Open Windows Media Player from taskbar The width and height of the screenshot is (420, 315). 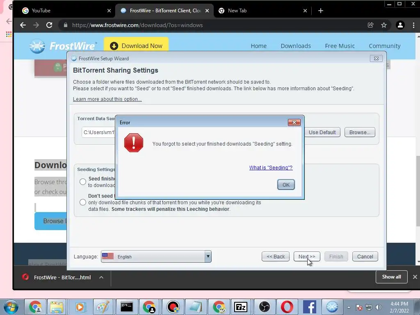pos(80,307)
